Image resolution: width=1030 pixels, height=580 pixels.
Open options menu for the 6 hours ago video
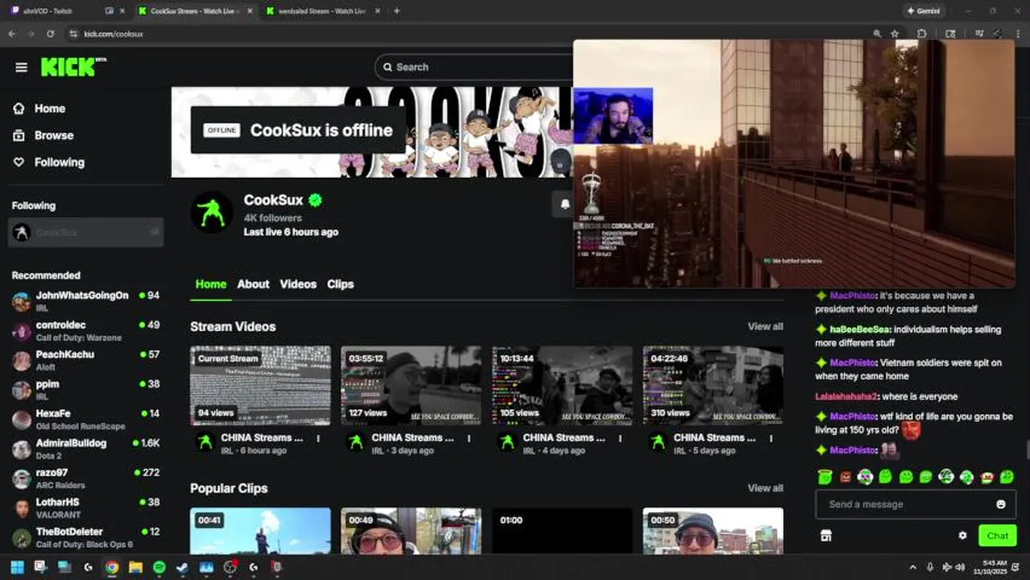point(318,438)
